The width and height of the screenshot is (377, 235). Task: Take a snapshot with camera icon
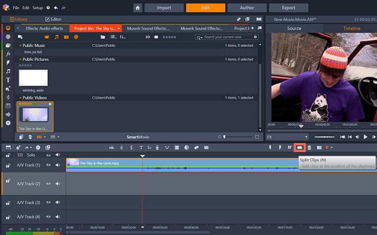click(319, 148)
